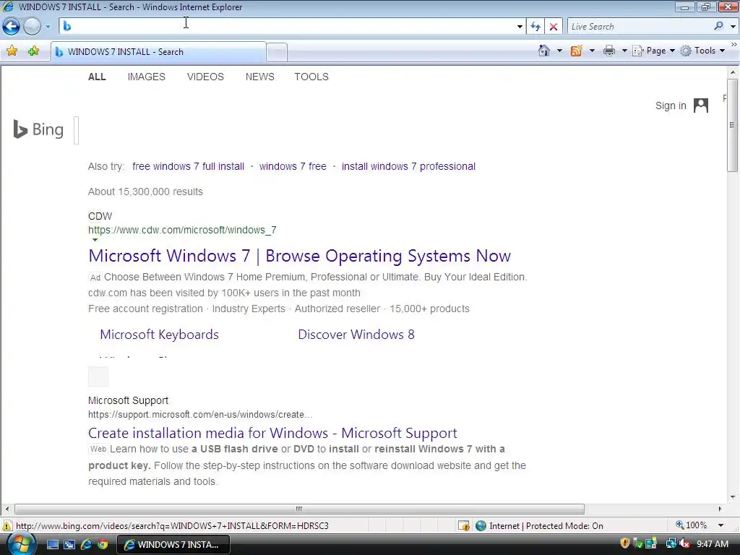Click the vertical scrollbar up arrow

click(733, 73)
